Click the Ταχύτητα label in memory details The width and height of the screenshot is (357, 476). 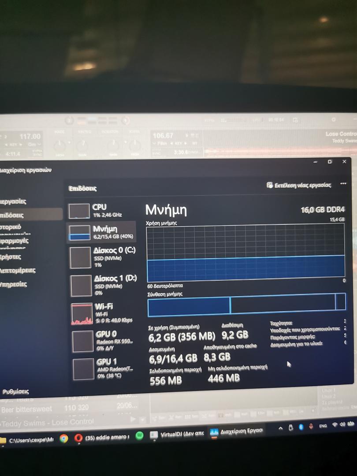coord(281,323)
